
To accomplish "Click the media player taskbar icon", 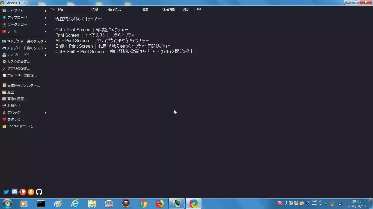I will (24, 204).
